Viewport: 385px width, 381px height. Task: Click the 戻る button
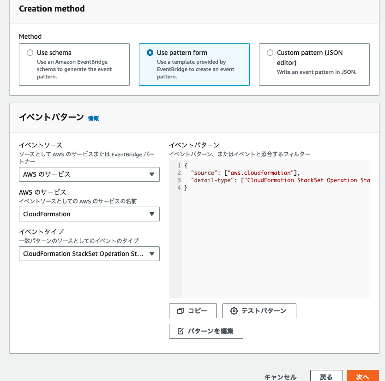tap(326, 376)
